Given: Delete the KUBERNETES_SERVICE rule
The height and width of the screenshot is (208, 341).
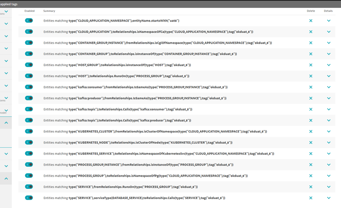Looking at the screenshot, I should [x=311, y=154].
